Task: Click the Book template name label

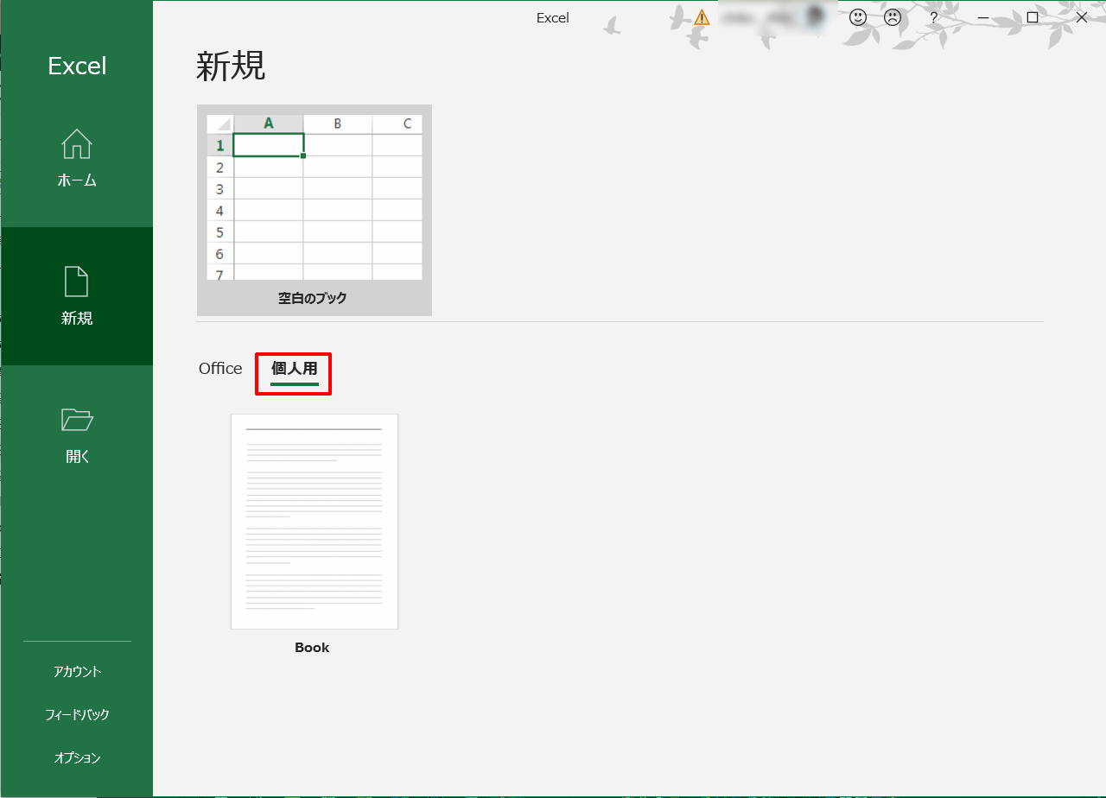Action: [x=312, y=648]
